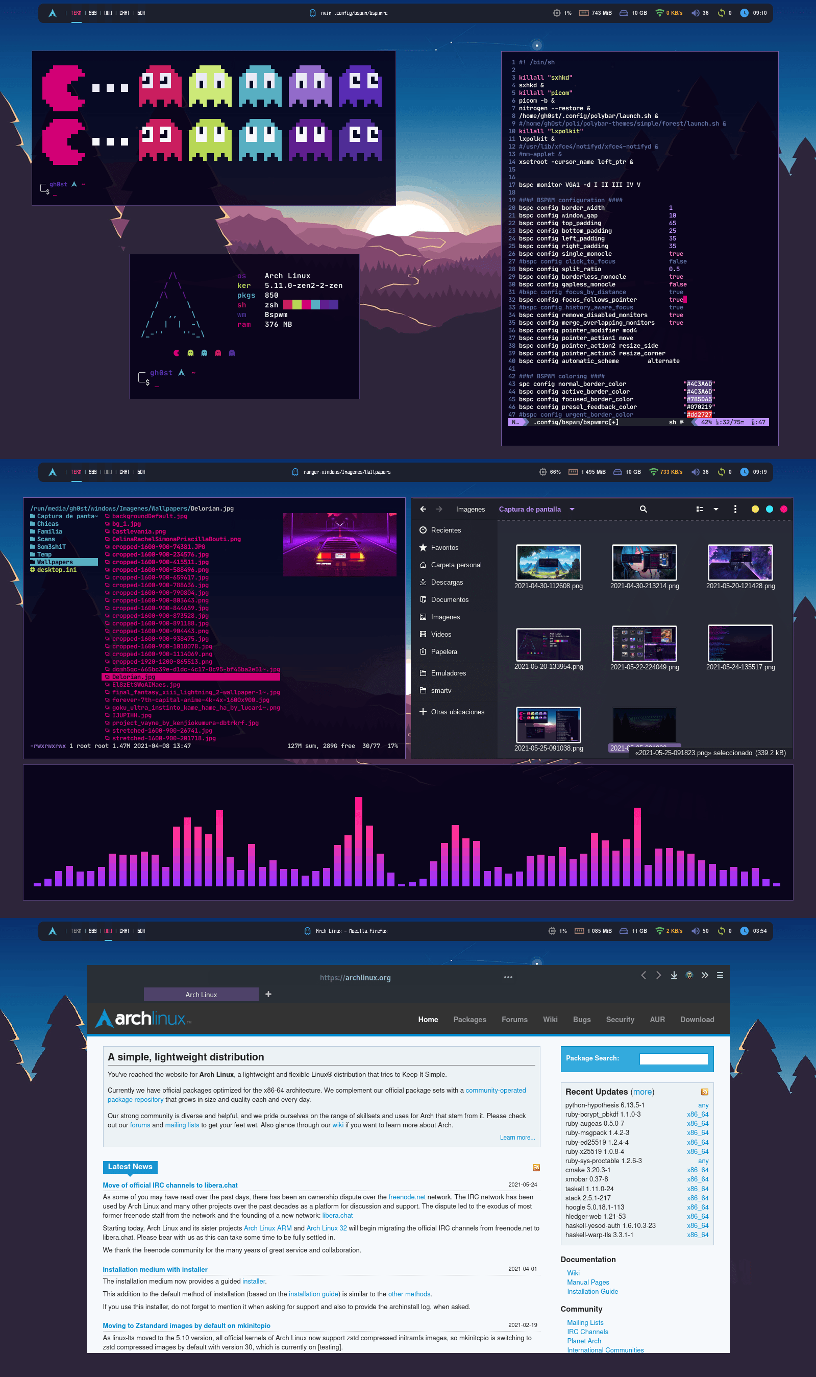
Task: Click polybar memory module showing 743 MiB
Action: 595,13
